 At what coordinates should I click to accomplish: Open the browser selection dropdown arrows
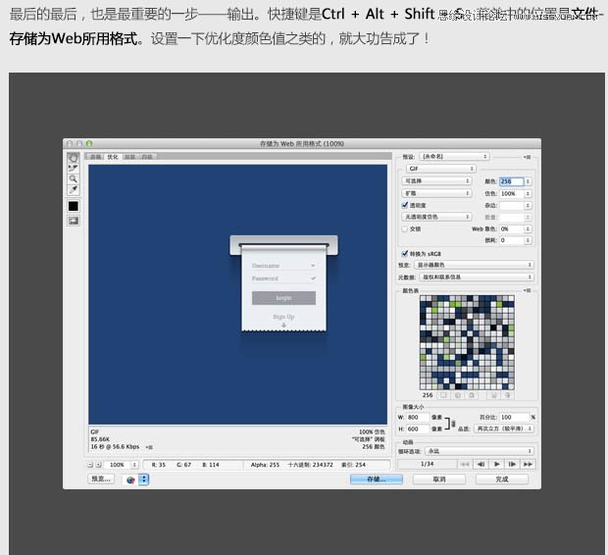click(144, 479)
